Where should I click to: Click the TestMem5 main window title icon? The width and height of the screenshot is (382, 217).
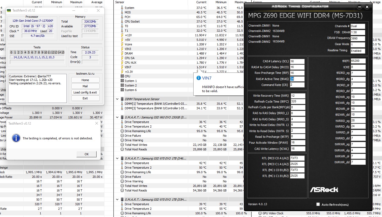point(9,10)
